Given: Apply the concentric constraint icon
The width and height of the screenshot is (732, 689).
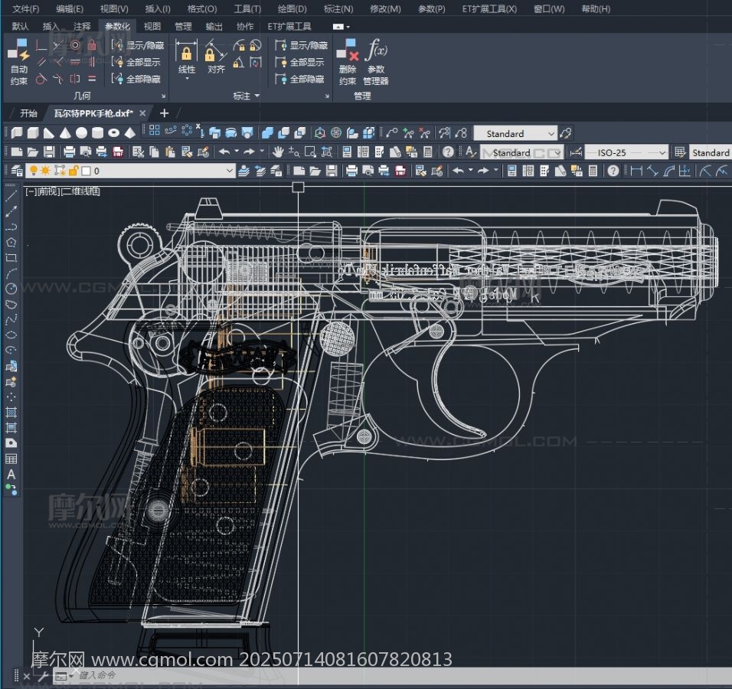Looking at the screenshot, I should (75, 45).
